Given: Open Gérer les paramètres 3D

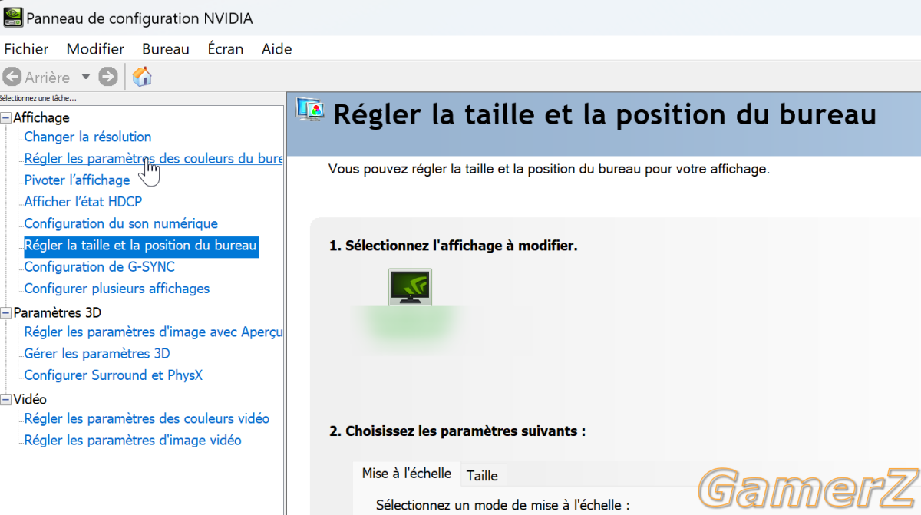Looking at the screenshot, I should [97, 353].
